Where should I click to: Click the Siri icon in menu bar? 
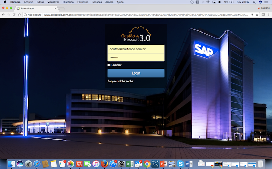[260, 2]
